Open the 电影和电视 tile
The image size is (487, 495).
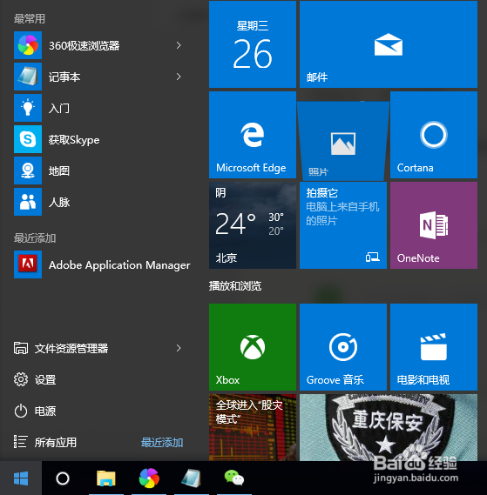[434, 347]
